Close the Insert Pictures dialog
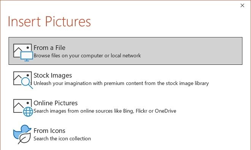This screenshot has height=150, width=251. click(x=242, y=5)
